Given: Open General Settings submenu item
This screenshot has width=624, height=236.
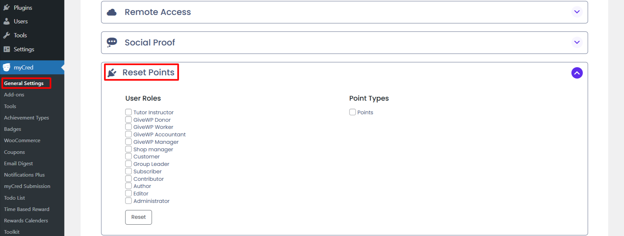Looking at the screenshot, I should click(24, 83).
